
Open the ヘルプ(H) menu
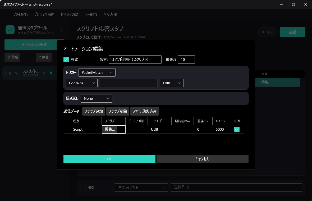110,14
